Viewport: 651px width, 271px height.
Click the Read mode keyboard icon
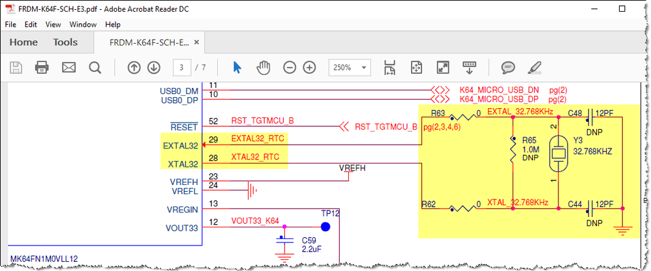tap(470, 67)
